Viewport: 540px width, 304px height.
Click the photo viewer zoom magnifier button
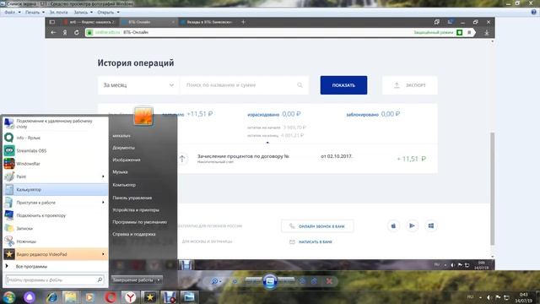[x=216, y=281]
